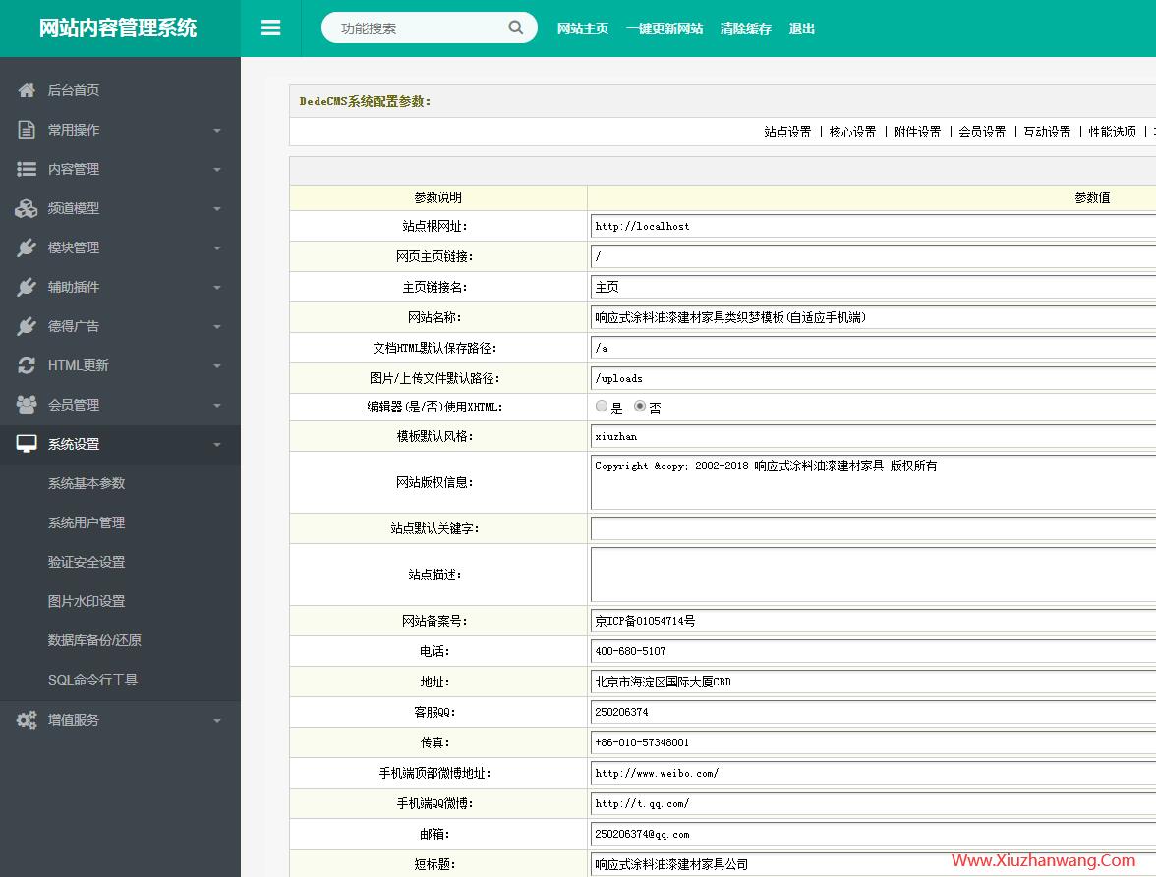This screenshot has height=877, width=1156.
Task: Select 是 for XHTML editor option
Action: click(601, 405)
